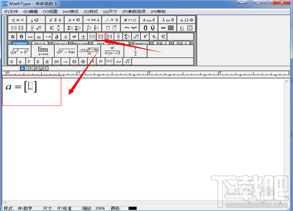Insert the limit expression template

point(43,51)
